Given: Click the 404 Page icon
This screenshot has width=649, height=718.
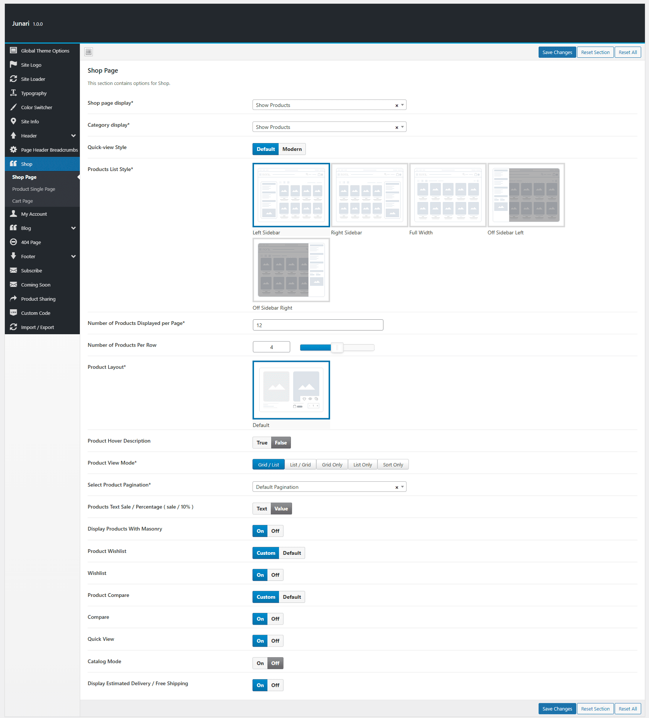Looking at the screenshot, I should (13, 242).
